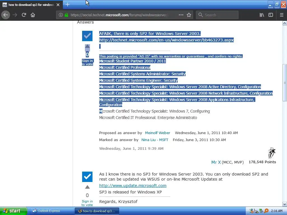The image size is (287, 215).
Task: Toggle the sidebar view icon
Action: (x=271, y=15)
